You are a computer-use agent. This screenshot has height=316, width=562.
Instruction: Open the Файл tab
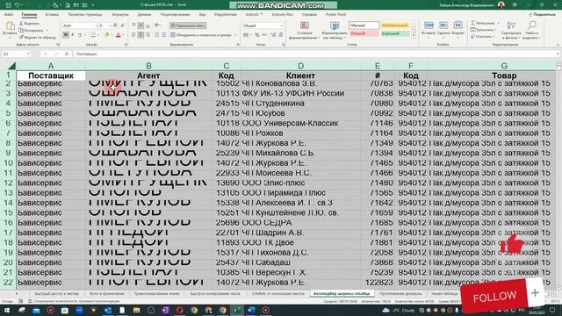(9, 15)
